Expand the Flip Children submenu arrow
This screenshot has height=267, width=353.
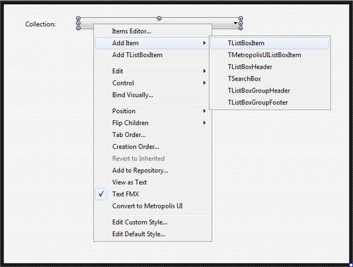(204, 123)
